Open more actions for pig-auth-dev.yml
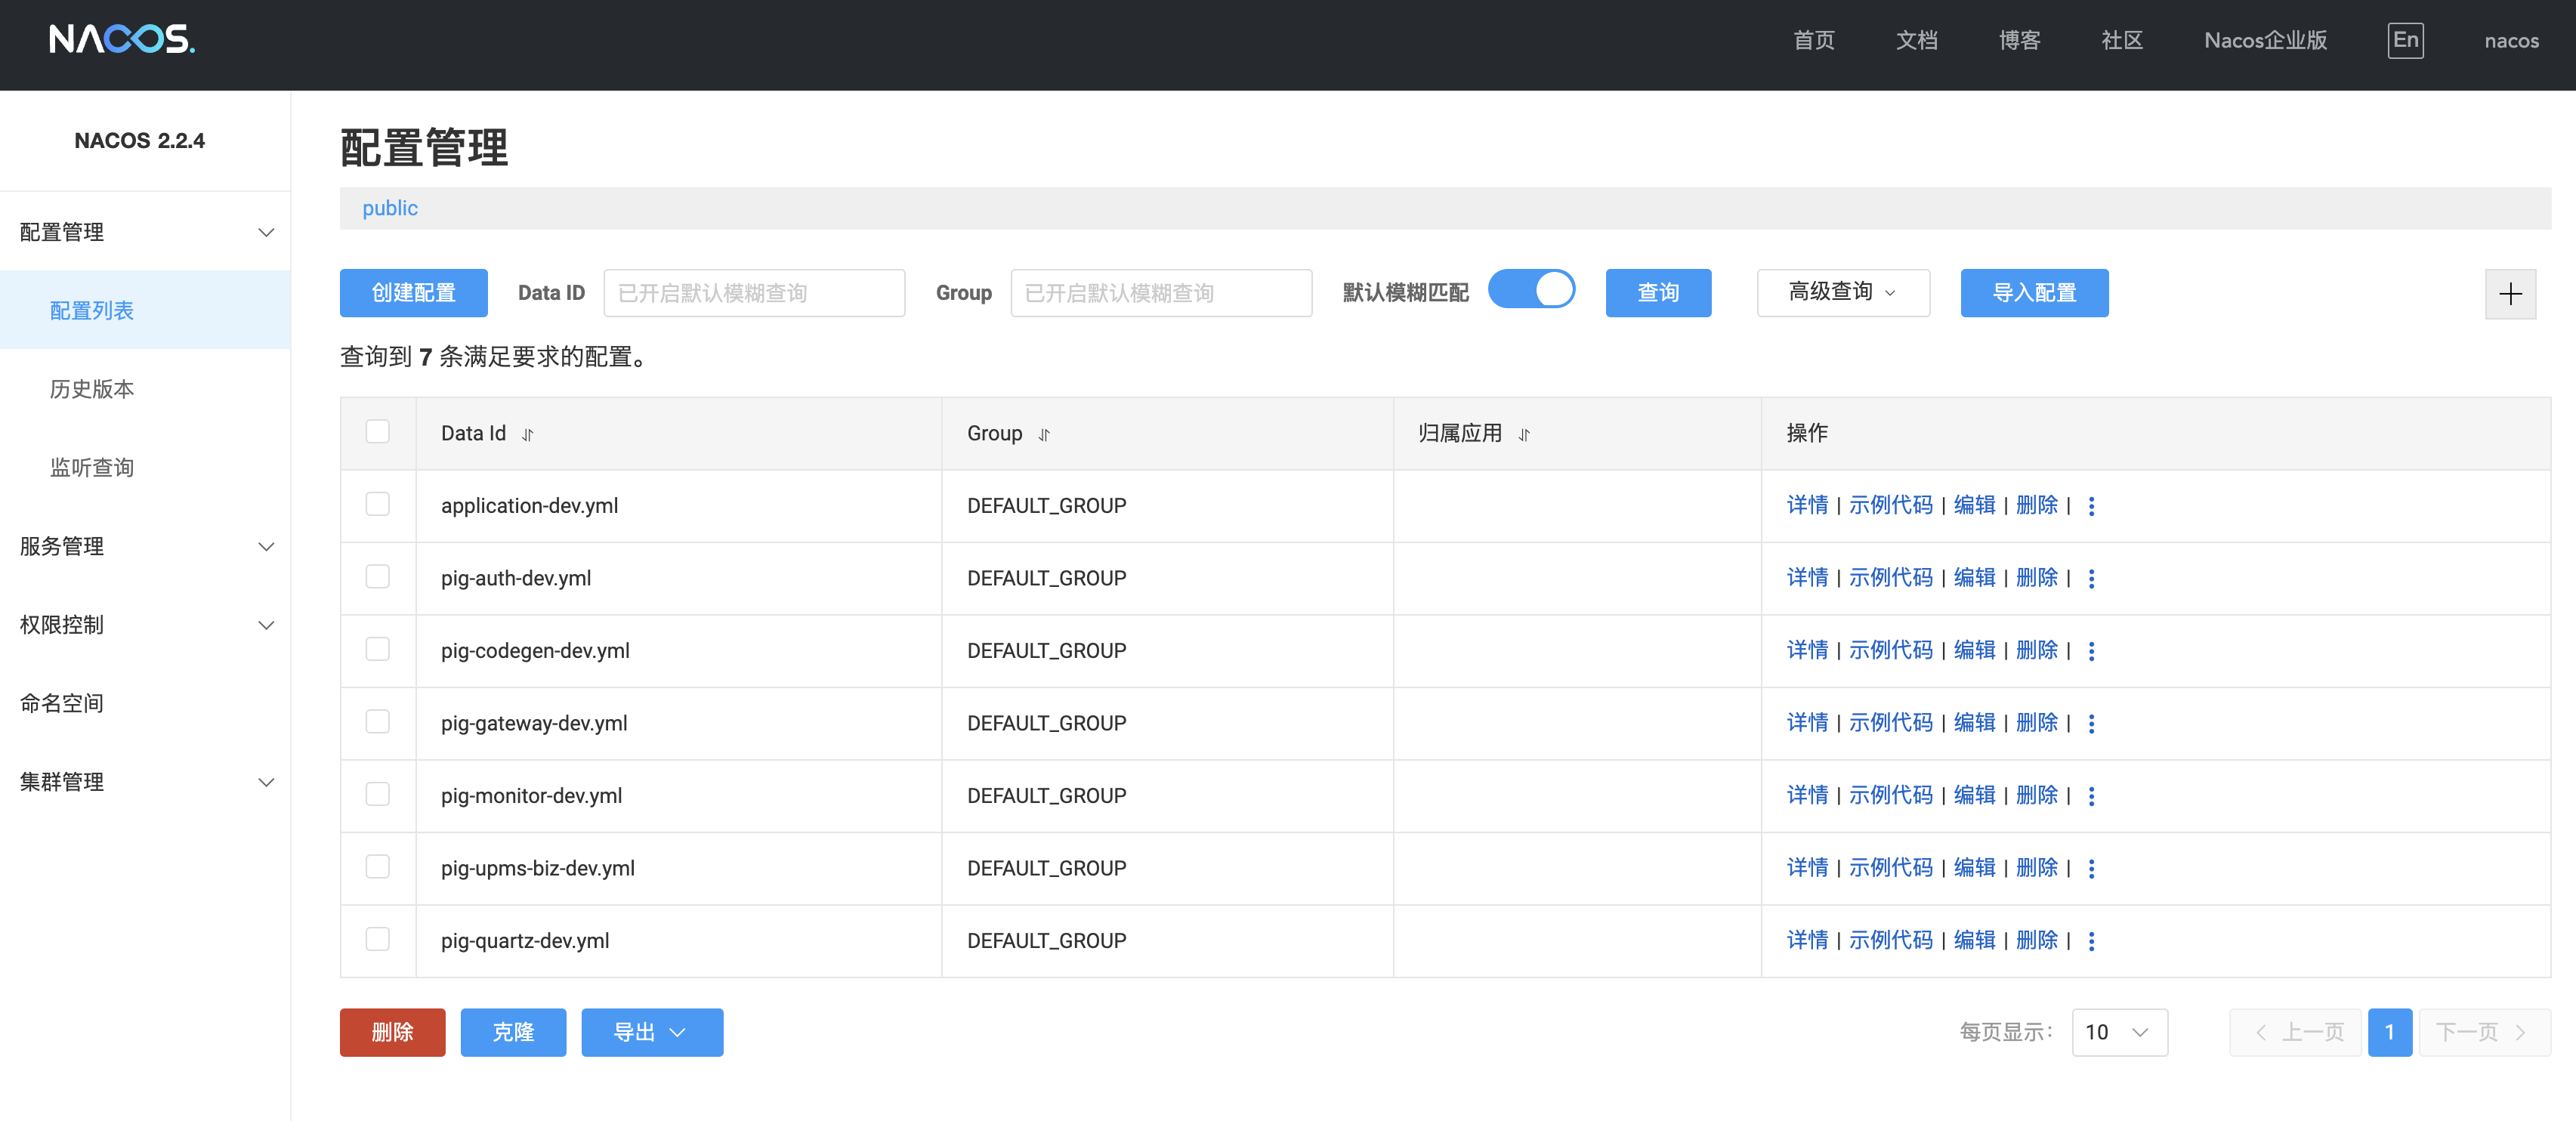The height and width of the screenshot is (1121, 2576). click(x=2091, y=579)
